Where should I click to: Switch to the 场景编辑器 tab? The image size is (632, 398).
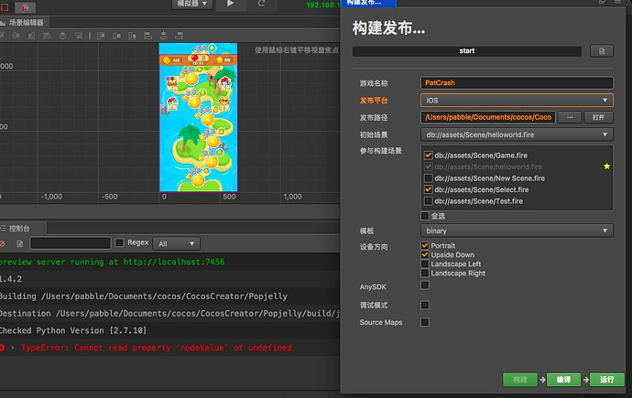pos(26,22)
